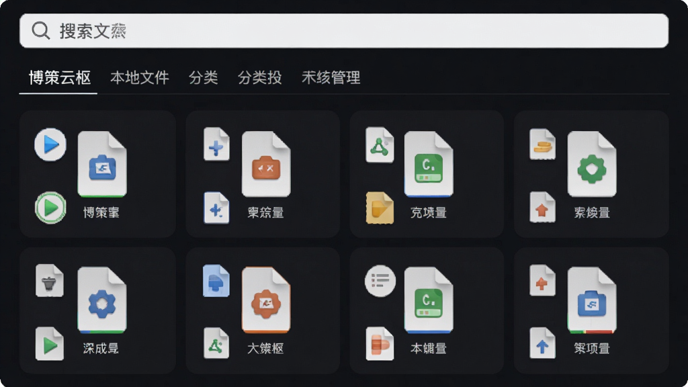The width and height of the screenshot is (688, 387).
Task: Open the large file with blue gear
Action: tap(102, 300)
